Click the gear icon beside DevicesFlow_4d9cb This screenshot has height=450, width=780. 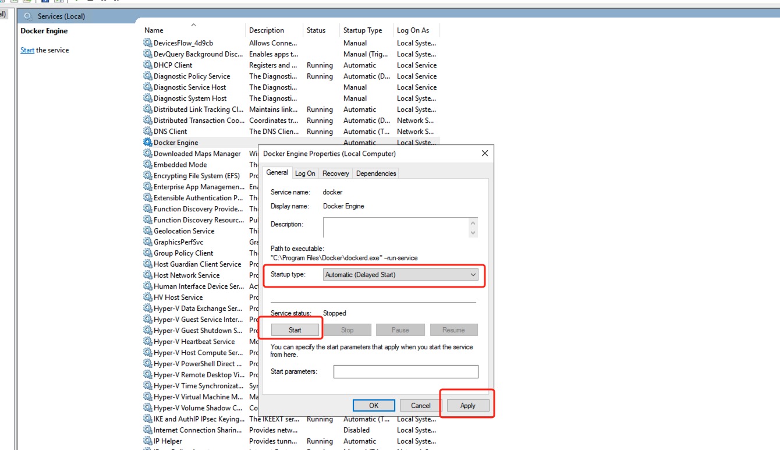(x=148, y=43)
